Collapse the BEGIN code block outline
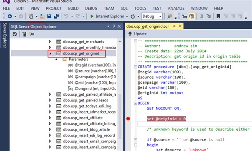This screenshot has height=151, width=252. (136, 103)
